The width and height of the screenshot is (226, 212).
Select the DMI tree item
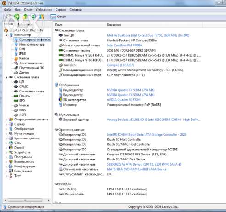[22, 49]
